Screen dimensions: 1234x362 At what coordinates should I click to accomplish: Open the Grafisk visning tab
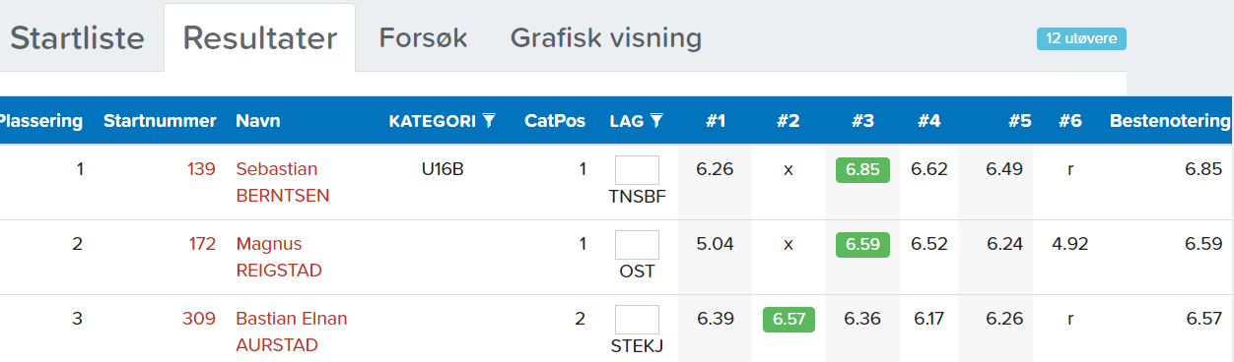pyautogui.click(x=606, y=38)
